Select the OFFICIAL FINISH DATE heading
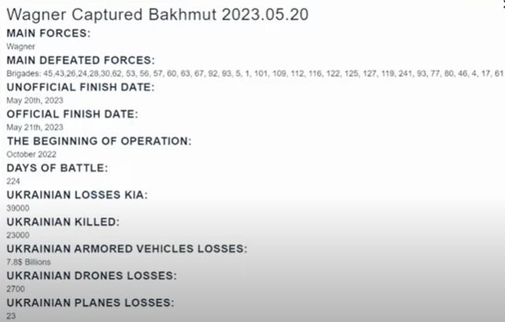 click(72, 114)
